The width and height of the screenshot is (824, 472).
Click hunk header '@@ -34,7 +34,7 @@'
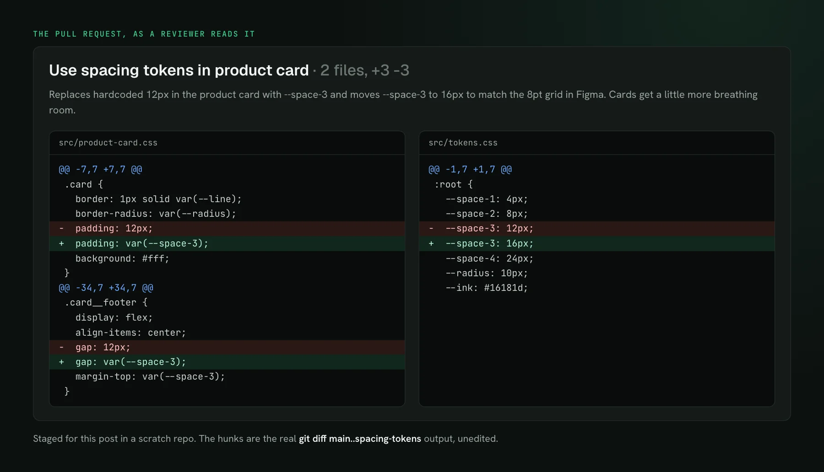pos(106,288)
